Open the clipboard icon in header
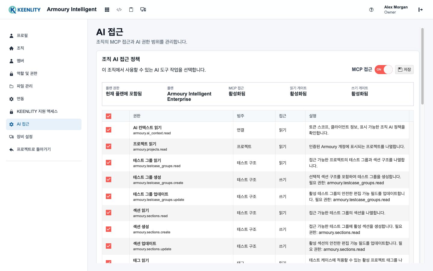The image size is (433, 271). tap(131, 10)
